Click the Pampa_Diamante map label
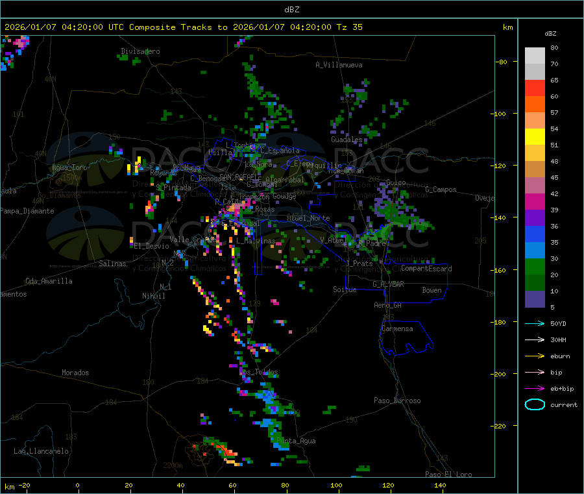 (x=27, y=211)
